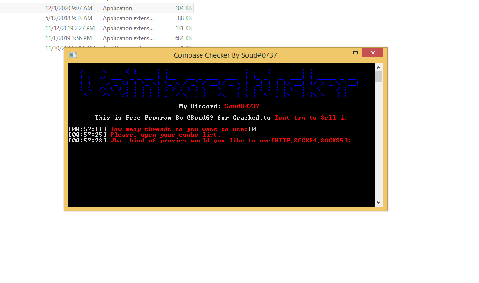The image size is (479, 283).
Task: Click the console vertical scrollbar thumb
Action: coord(379,76)
